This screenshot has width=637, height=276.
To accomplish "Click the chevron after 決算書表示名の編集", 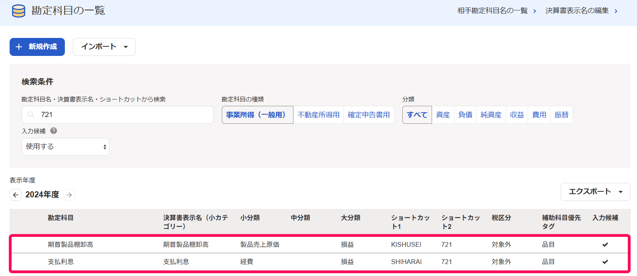I will 616,11.
